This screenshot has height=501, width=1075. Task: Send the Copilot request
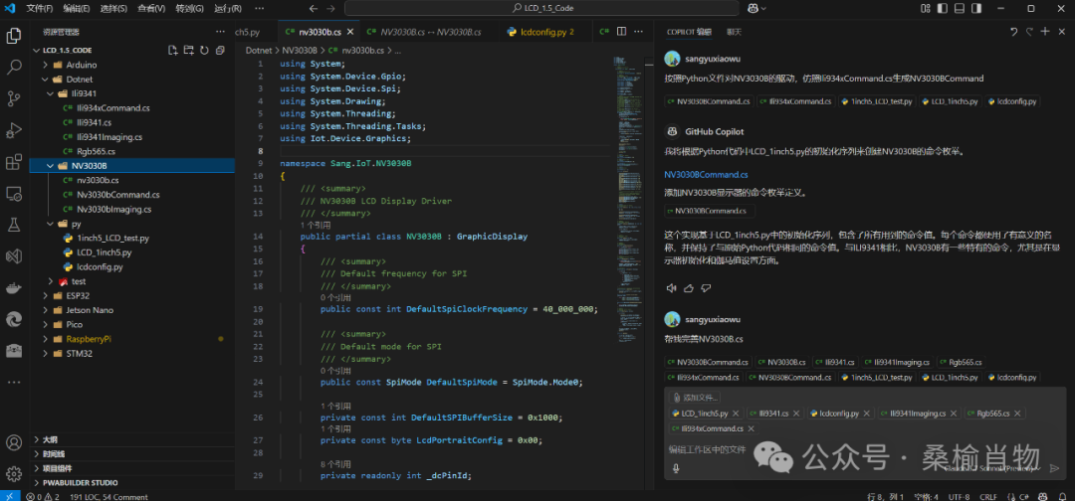1054,468
